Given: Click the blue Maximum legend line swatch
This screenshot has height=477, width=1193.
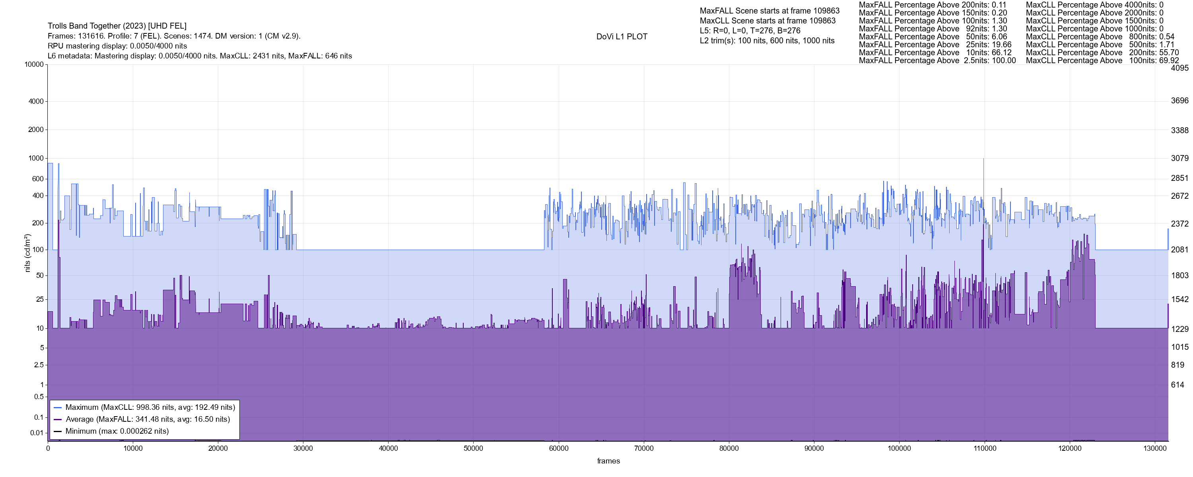Looking at the screenshot, I should click(x=57, y=408).
